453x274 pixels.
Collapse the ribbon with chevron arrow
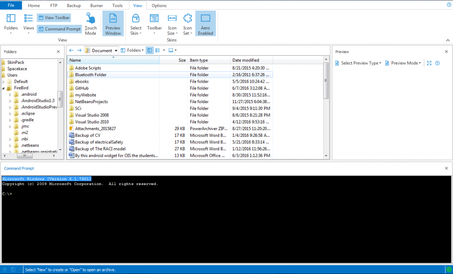coord(448,40)
